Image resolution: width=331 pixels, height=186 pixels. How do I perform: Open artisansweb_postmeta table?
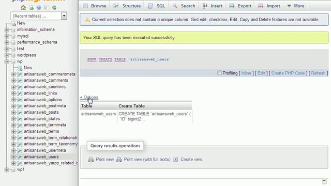[45, 106]
